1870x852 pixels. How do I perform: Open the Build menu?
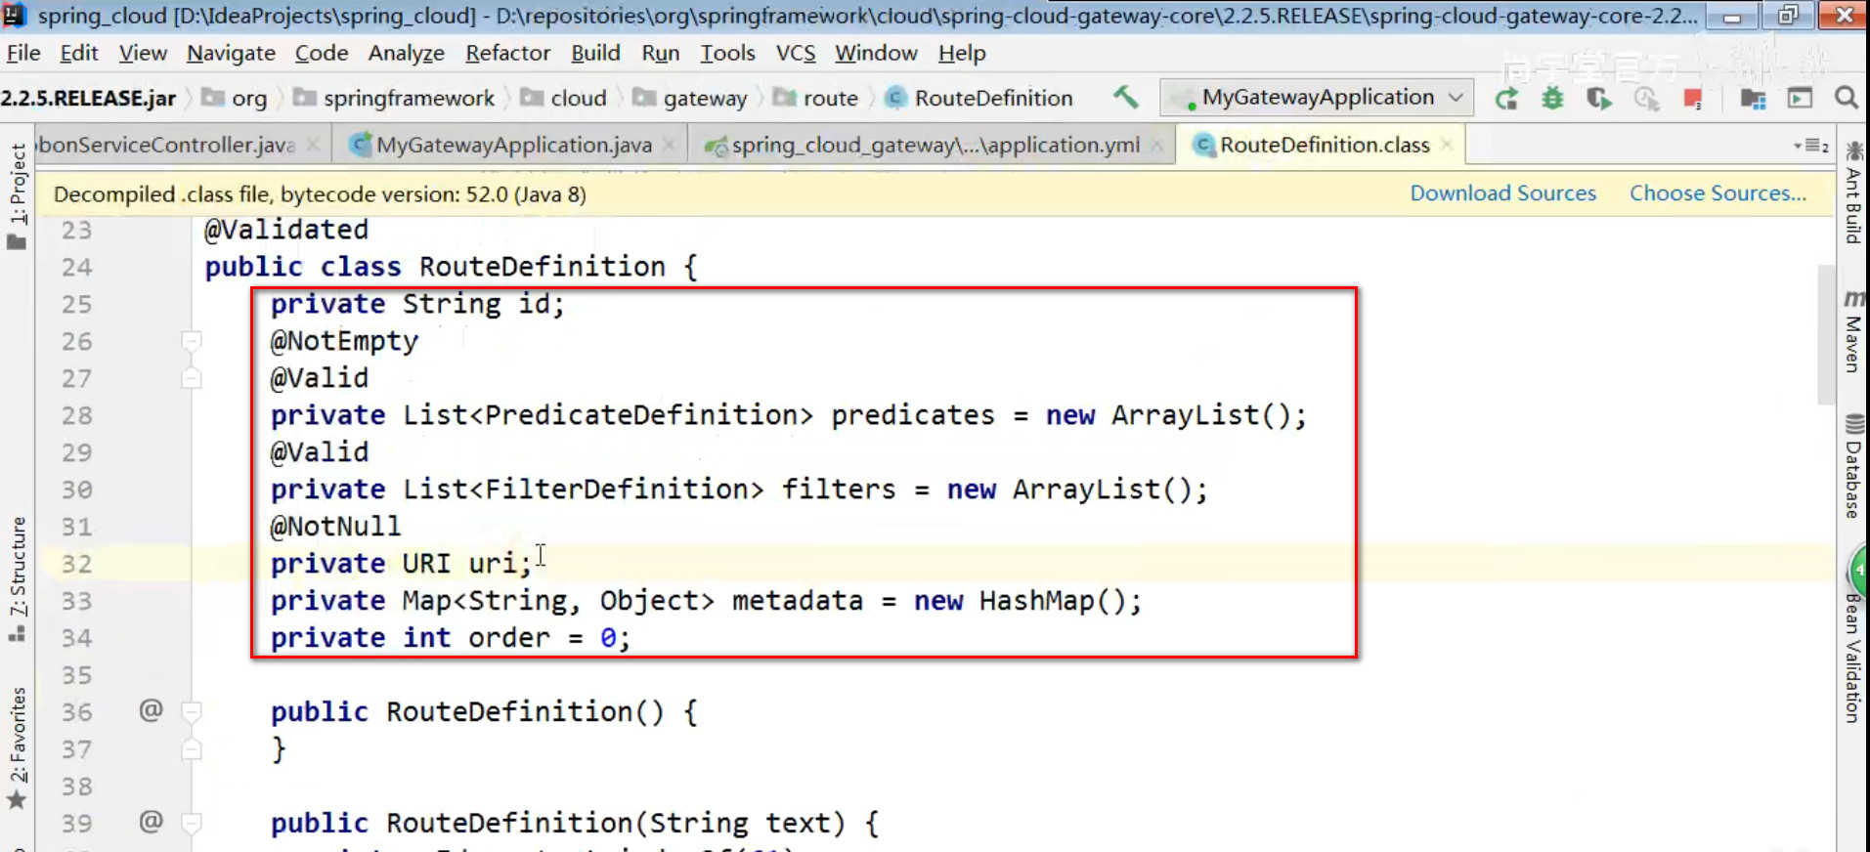coord(595,53)
